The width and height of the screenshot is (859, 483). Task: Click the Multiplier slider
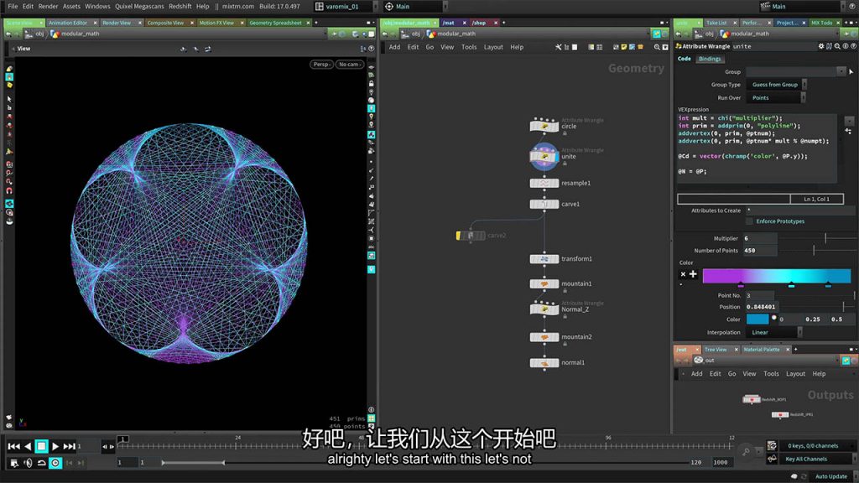[x=817, y=238]
